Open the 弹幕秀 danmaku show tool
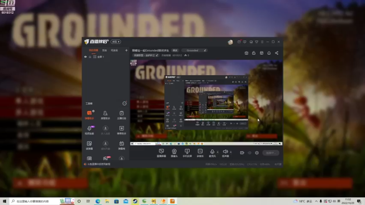Screen dimensions: 365x205 click(x=121, y=145)
